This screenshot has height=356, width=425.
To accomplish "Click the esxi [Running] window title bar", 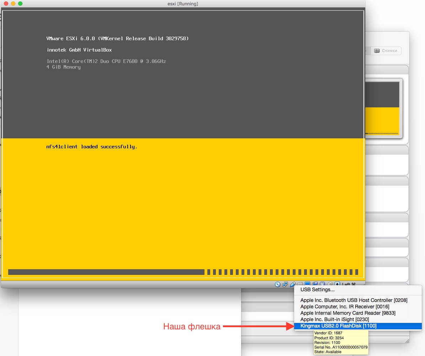I will click(182, 4).
